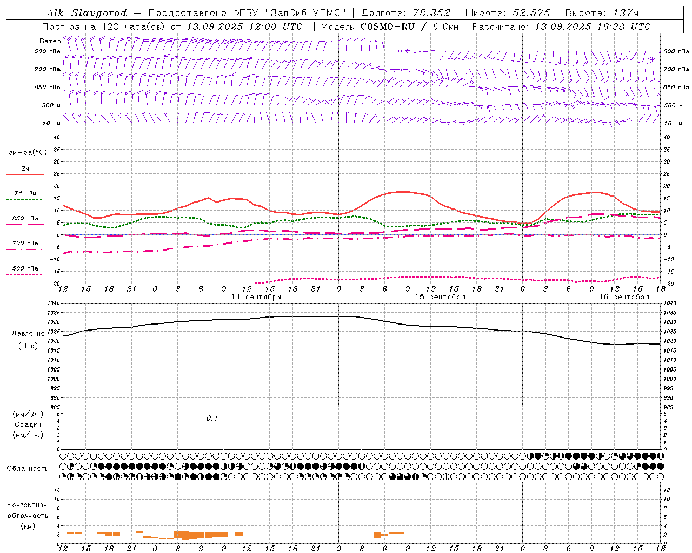The height and width of the screenshot is (553, 692).
Task: Select the Тем-ра(°C) panel label
Action: (26, 153)
